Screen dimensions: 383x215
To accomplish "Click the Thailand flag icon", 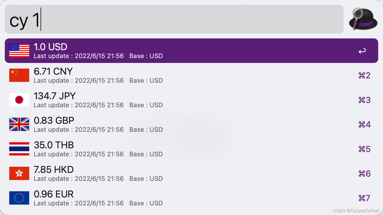I will [19, 149].
